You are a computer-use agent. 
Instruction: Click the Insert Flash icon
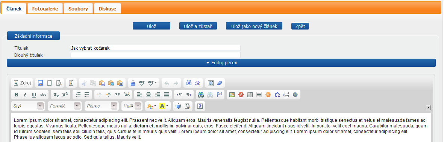point(241,95)
